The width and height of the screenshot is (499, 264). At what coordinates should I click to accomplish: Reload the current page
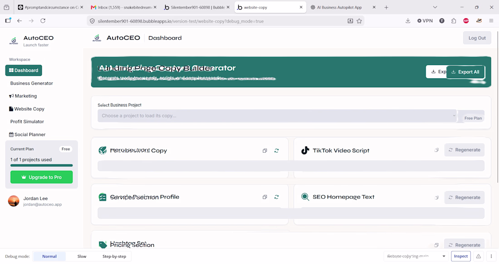pyautogui.click(x=43, y=21)
